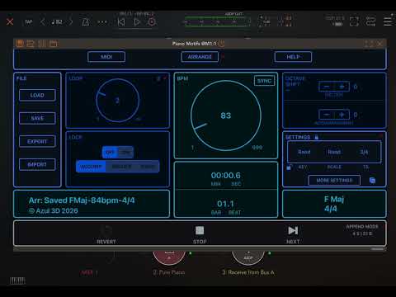The width and height of the screenshot is (396, 297).
Task: Click the power icon beside Piano Motifs title
Action: [x=222, y=44]
